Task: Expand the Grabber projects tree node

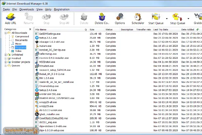Action: [x=6, y=62]
